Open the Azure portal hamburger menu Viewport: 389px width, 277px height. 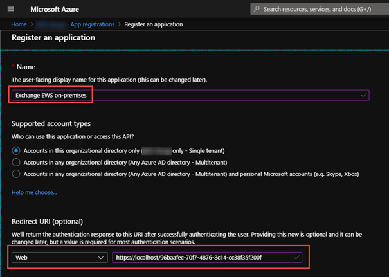(x=11, y=9)
